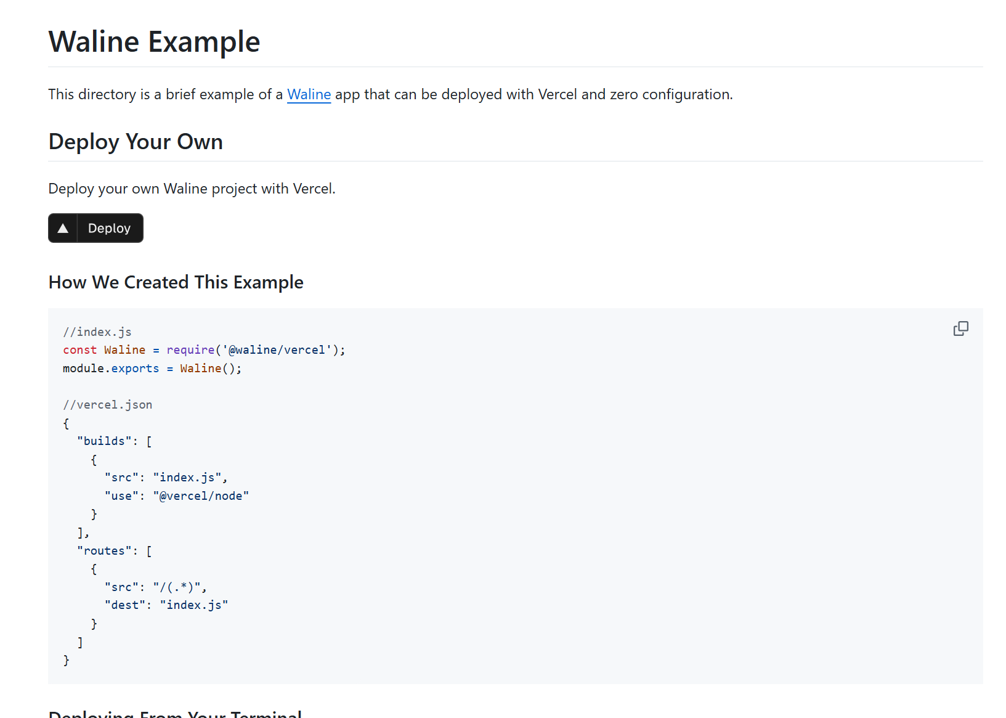Click the require('@waline/vercel') code line

coord(204,350)
